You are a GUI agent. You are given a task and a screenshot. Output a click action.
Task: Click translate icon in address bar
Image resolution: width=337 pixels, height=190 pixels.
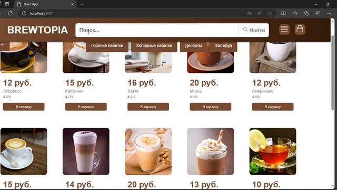pos(249,13)
